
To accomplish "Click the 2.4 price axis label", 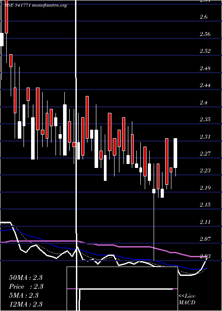I will coord(203,103).
